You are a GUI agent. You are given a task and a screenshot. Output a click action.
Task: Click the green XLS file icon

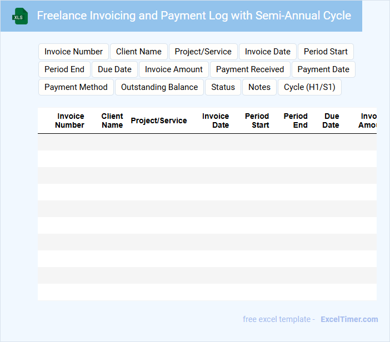click(x=21, y=16)
